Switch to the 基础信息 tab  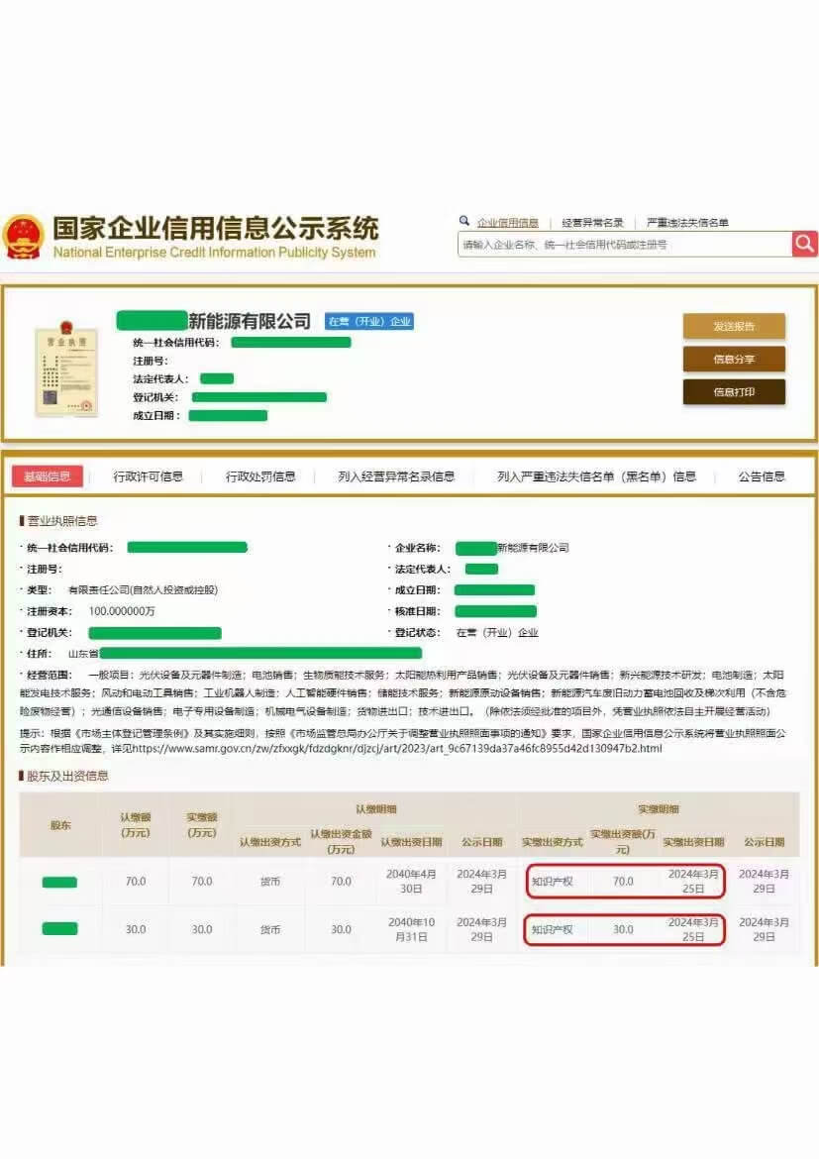[x=48, y=476]
